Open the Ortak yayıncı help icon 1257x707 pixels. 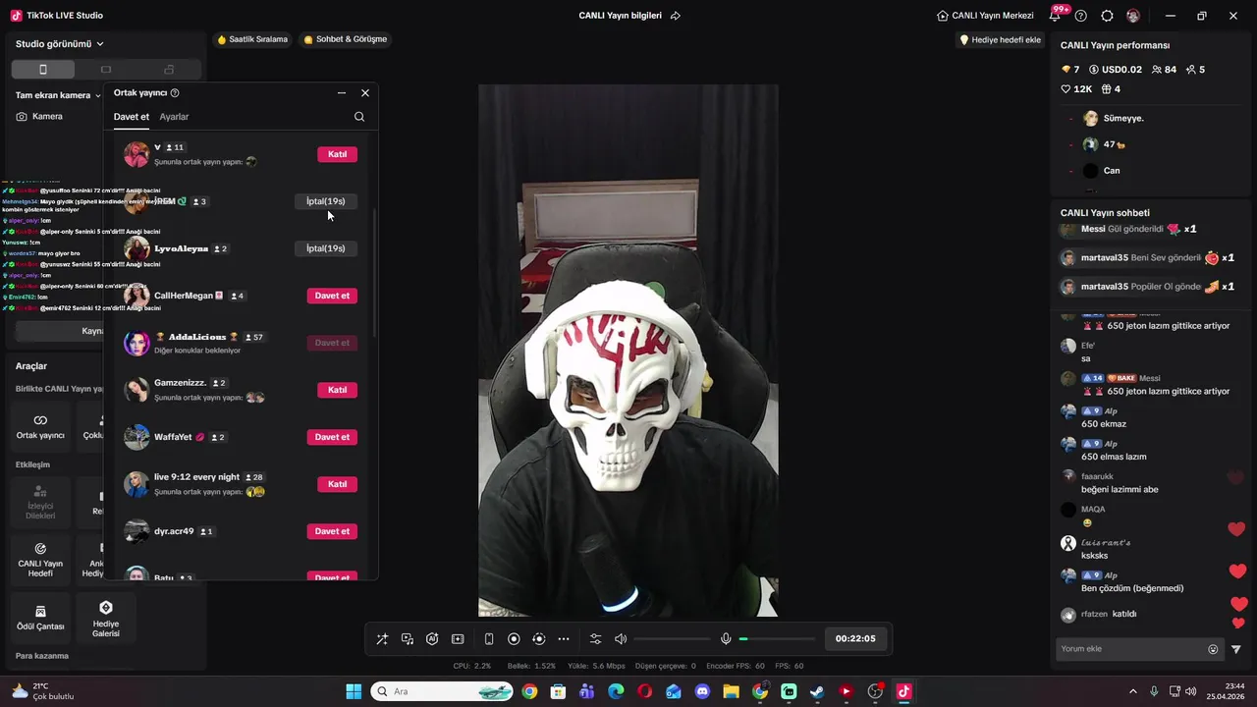coord(175,93)
